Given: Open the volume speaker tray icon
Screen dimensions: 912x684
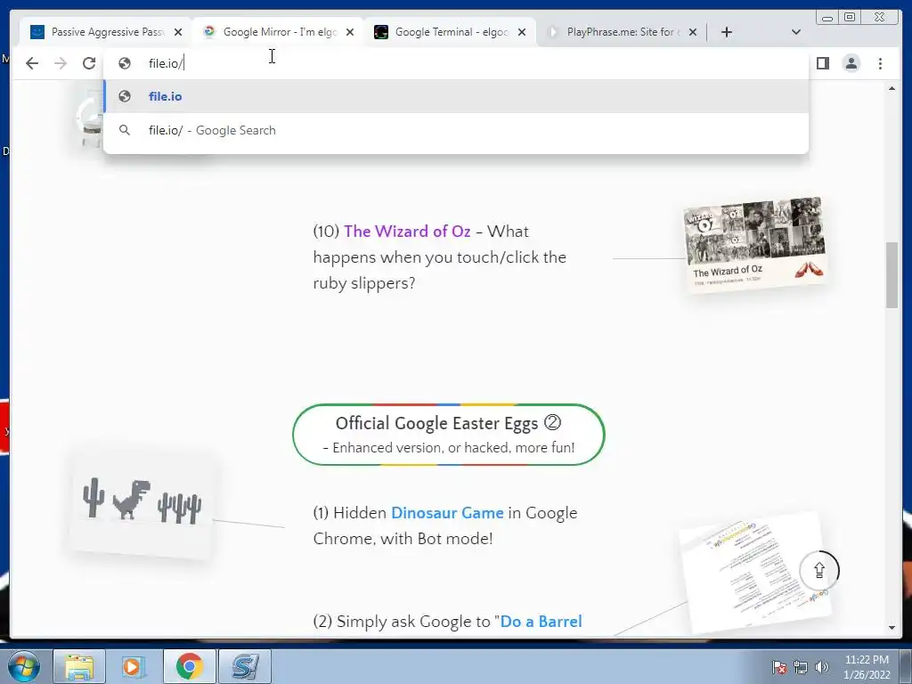Looking at the screenshot, I should (822, 667).
